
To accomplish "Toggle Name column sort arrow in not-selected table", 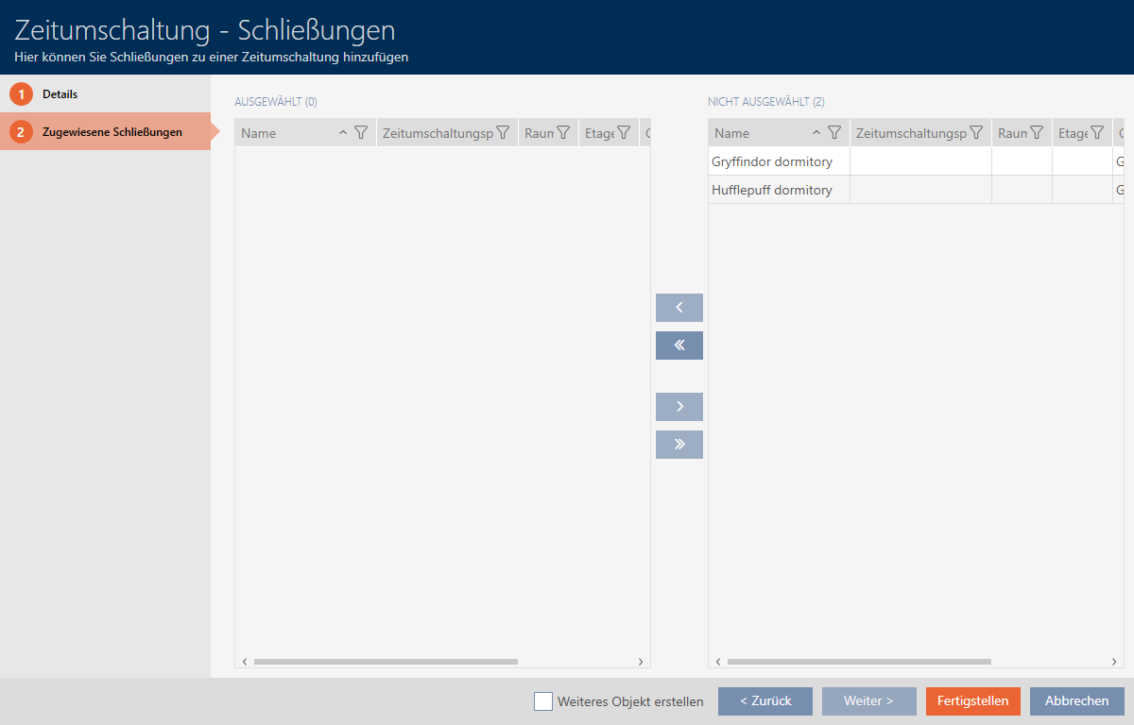I will click(816, 133).
